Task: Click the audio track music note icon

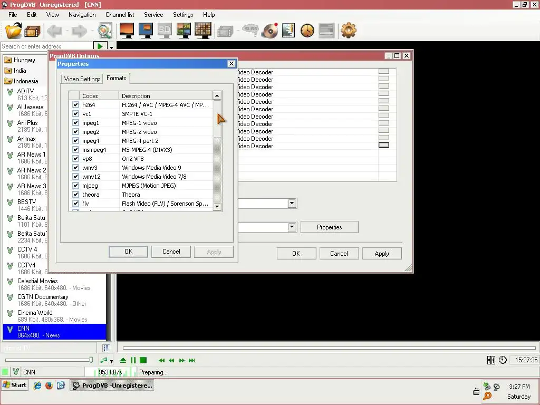Action: coord(104,360)
